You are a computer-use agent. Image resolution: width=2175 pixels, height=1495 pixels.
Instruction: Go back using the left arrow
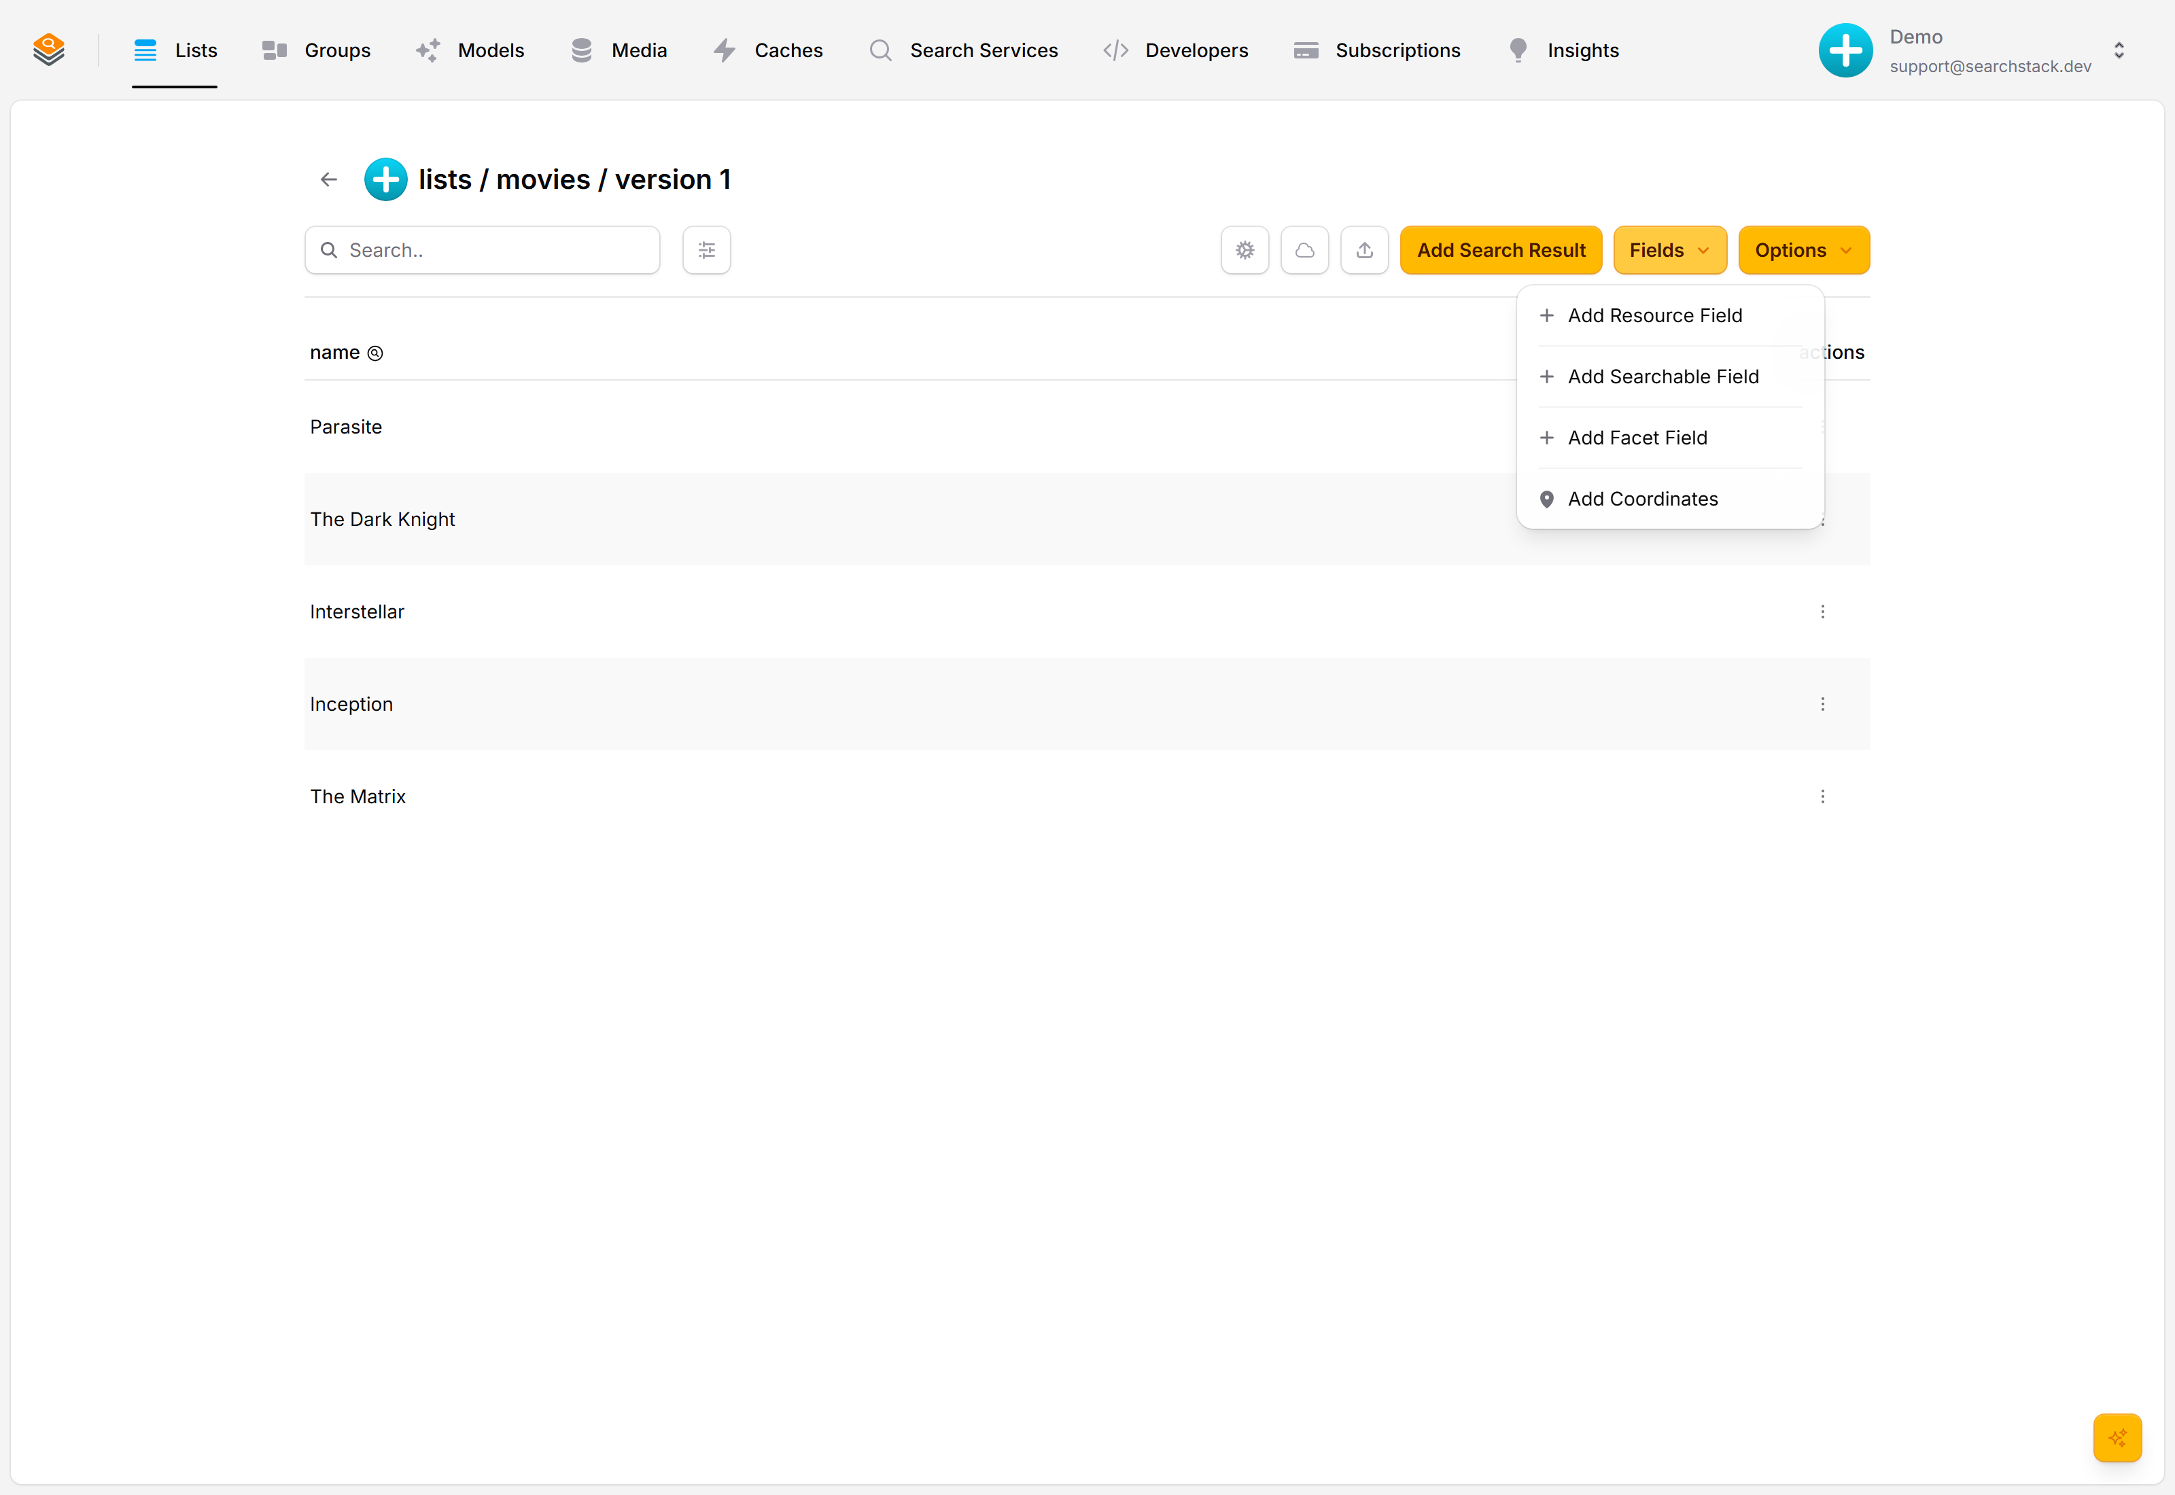point(329,179)
